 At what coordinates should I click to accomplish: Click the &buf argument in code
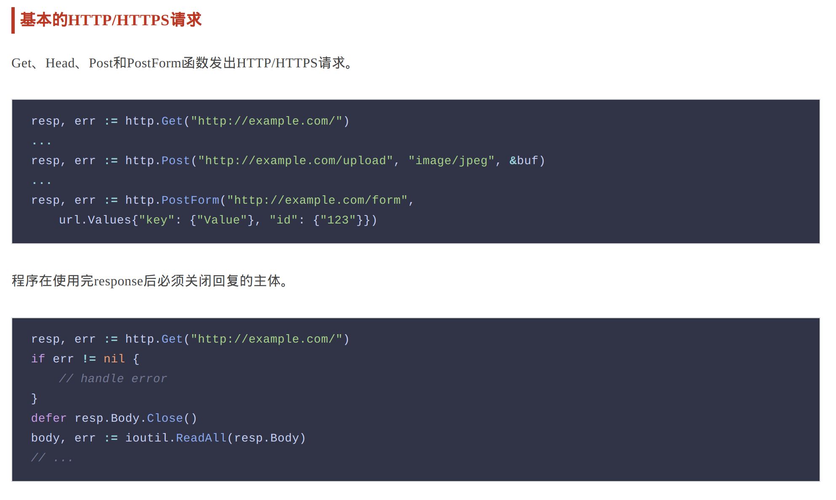(x=524, y=161)
